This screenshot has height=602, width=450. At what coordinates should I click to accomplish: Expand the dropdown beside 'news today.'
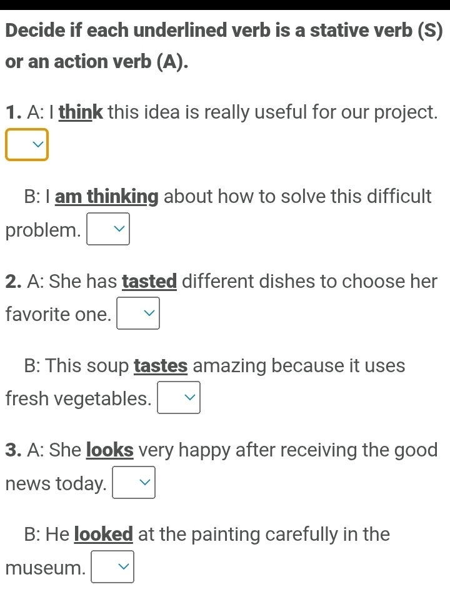click(134, 483)
